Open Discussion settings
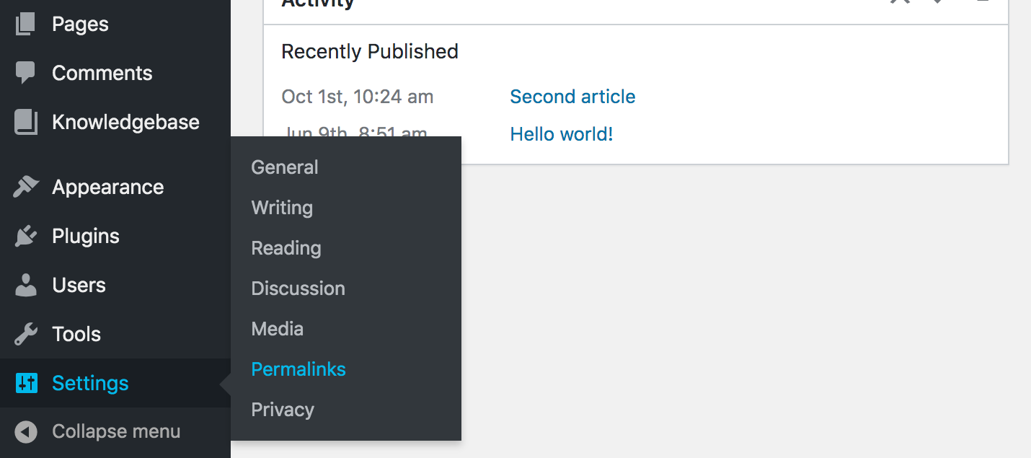 pos(298,289)
